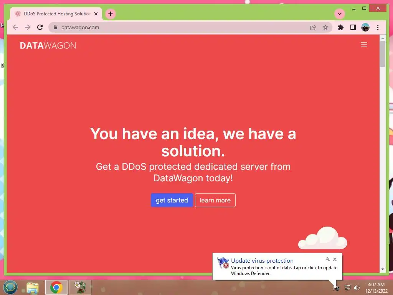Viewport: 393px width, 295px height.
Task: Click the page scrollbar up arrow
Action: (383, 38)
